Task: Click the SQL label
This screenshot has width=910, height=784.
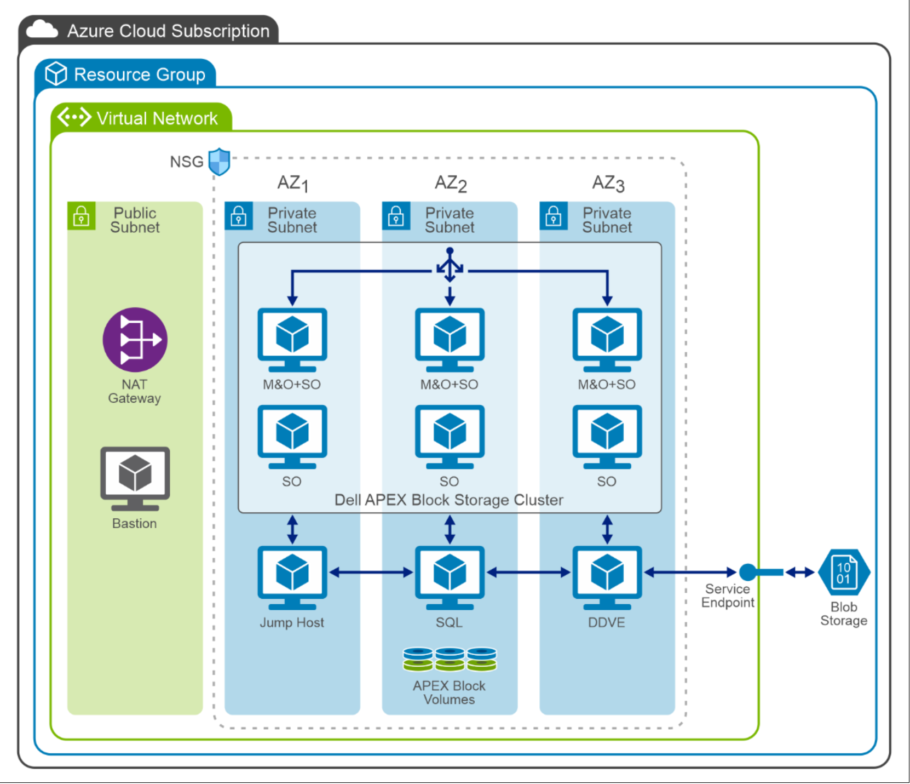Action: (449, 622)
